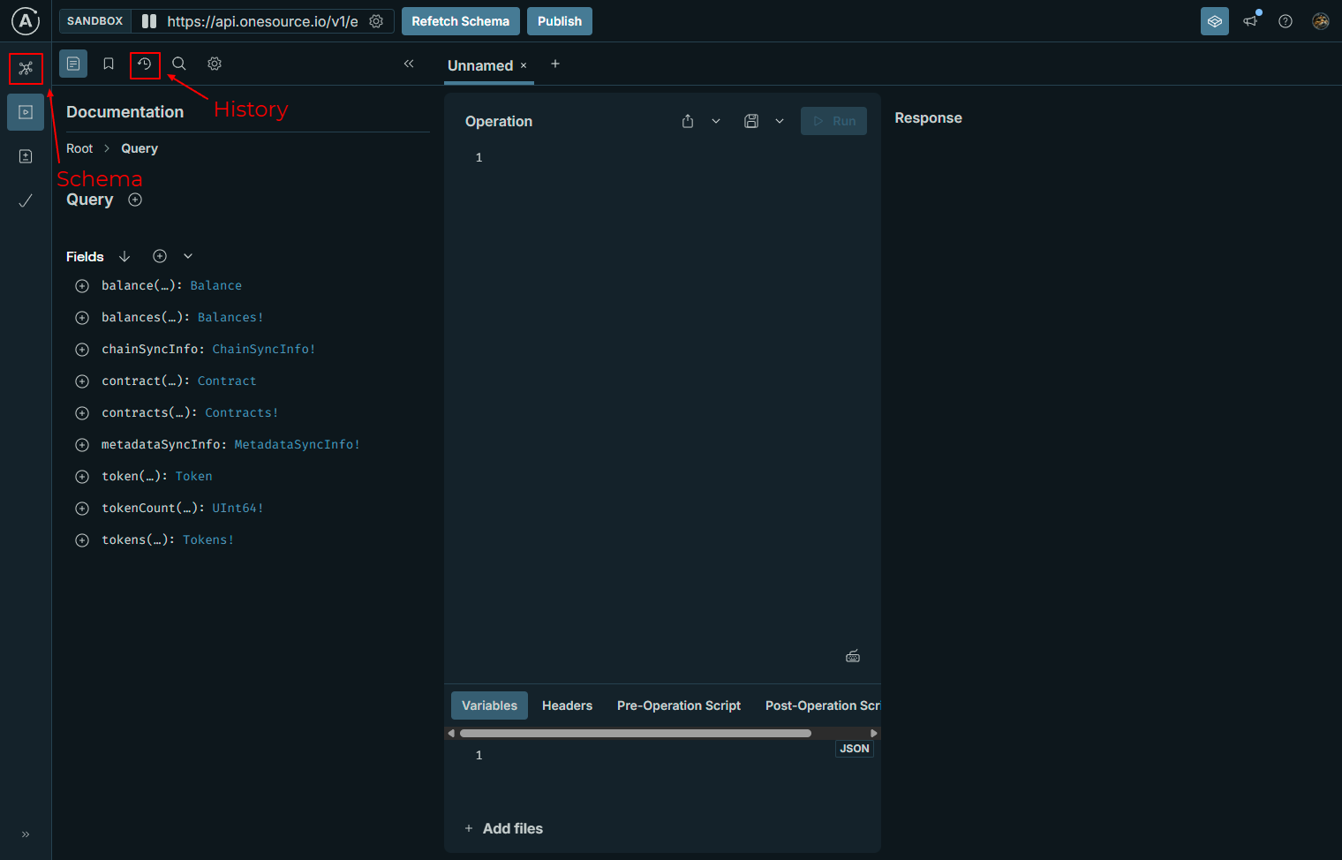Viewport: 1342px width, 860px height.
Task: Add the balance field to operation
Action: point(82,286)
